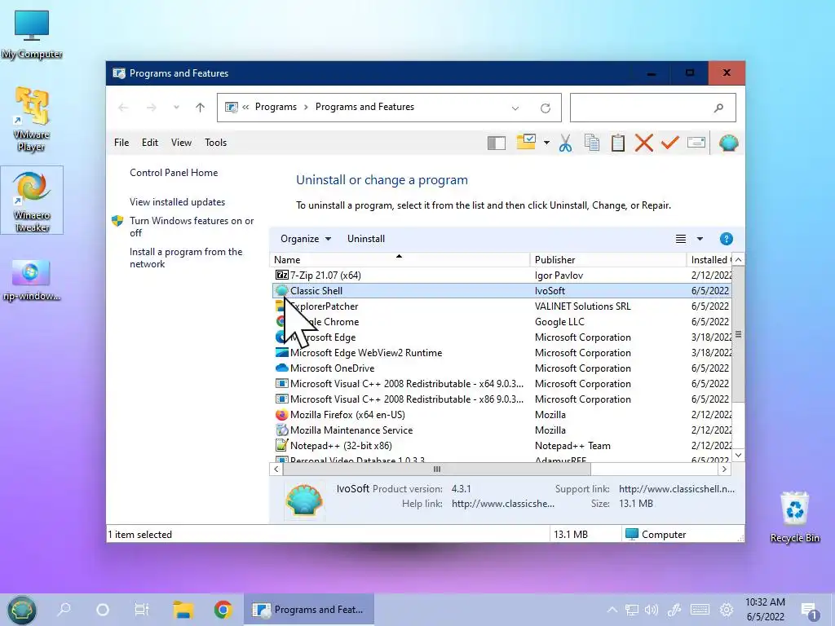The width and height of the screenshot is (835, 626).
Task: Click the Task View taskbar icon
Action: tap(142, 610)
